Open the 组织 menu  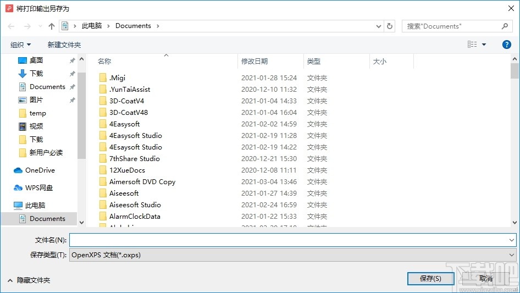pos(20,45)
